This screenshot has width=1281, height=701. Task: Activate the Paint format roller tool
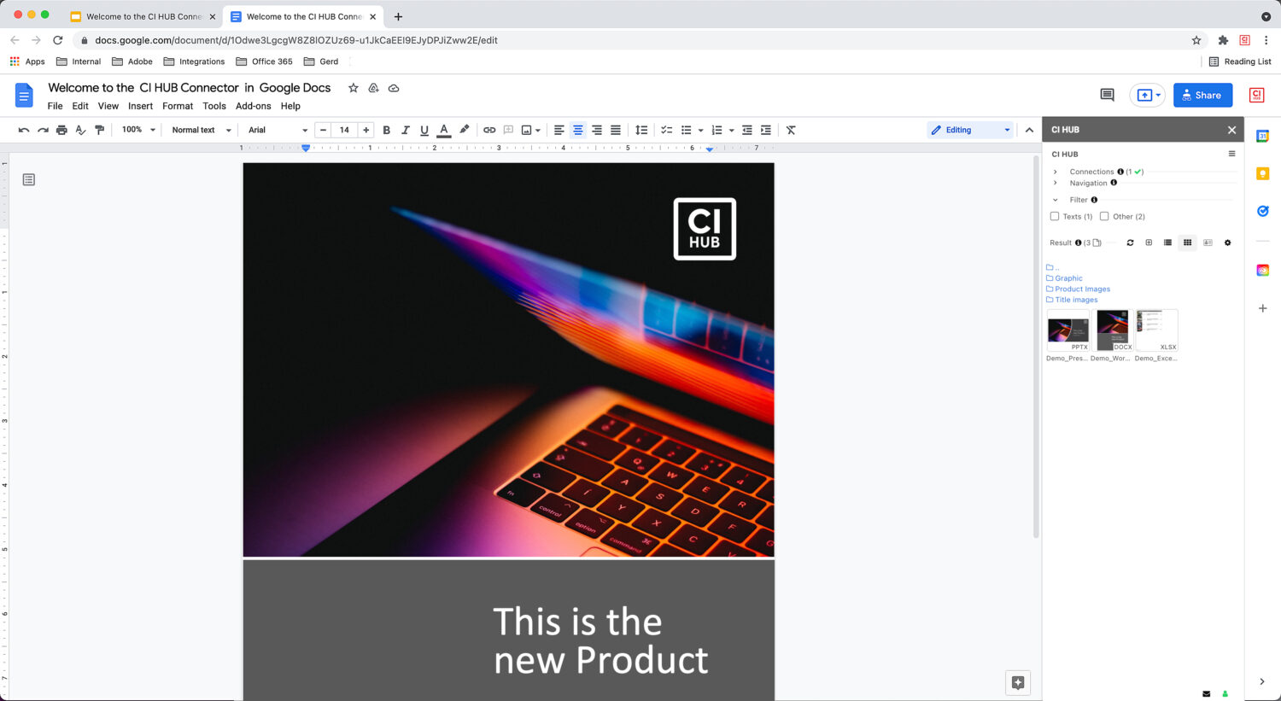pos(99,130)
